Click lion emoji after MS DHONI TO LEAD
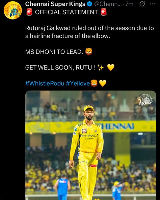This screenshot has width=160, height=200. (89, 52)
